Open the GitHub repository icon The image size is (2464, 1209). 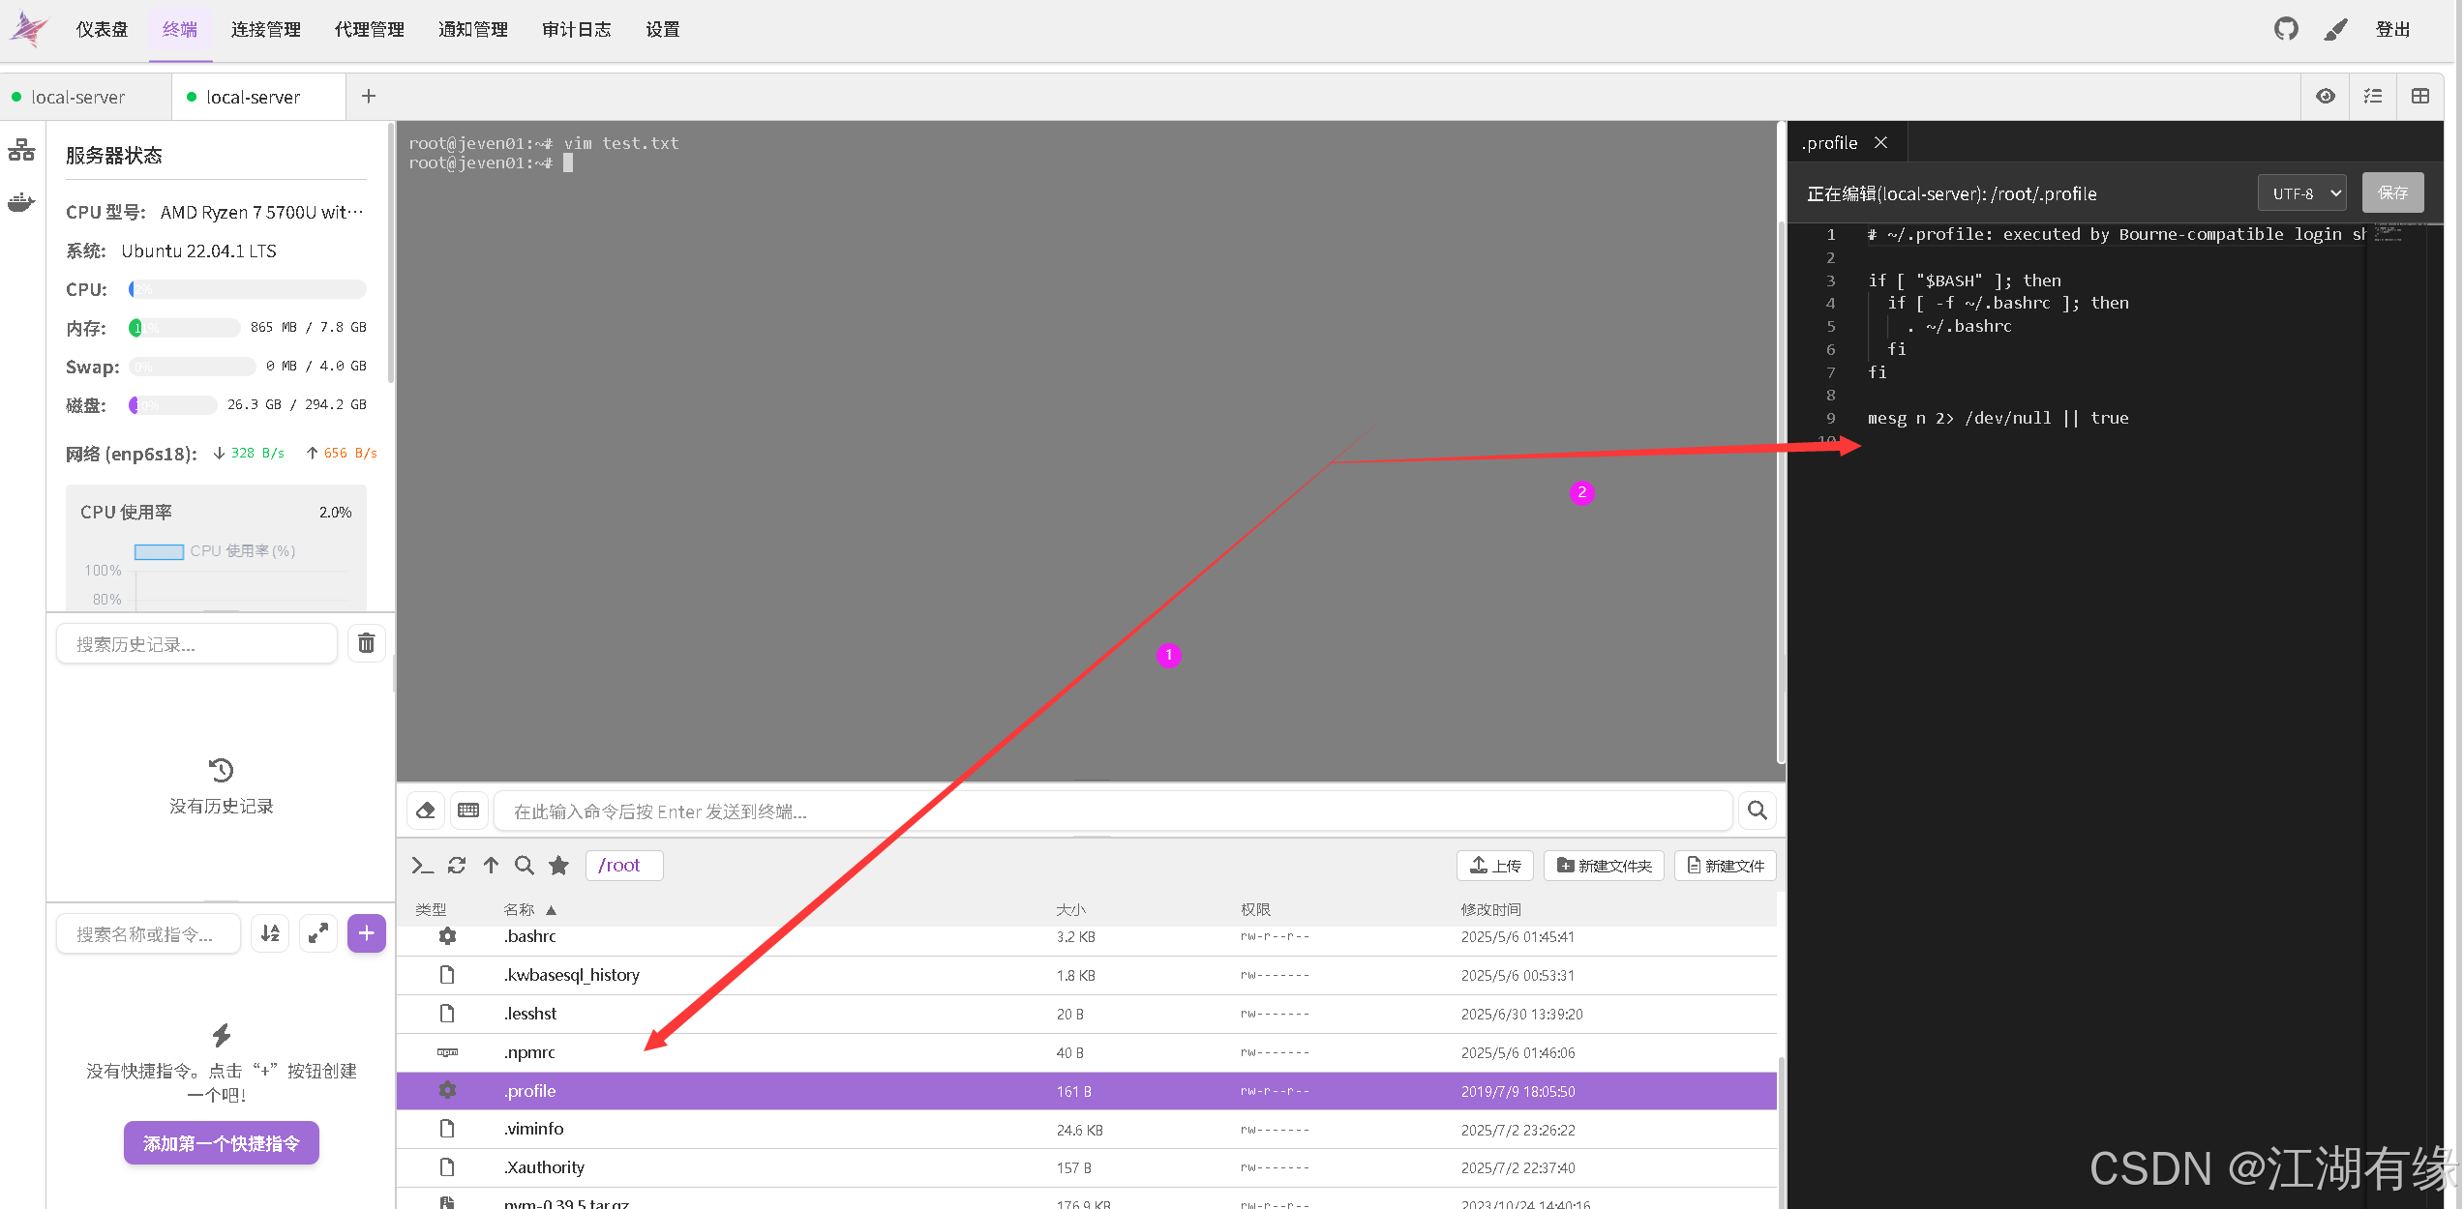pos(2286,29)
